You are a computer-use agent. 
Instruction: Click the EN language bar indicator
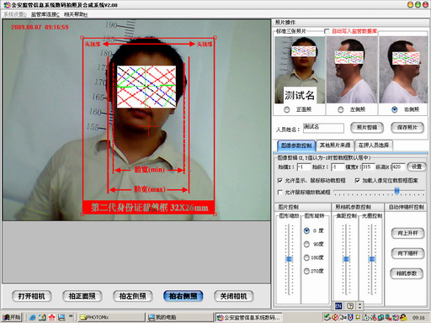pyautogui.click(x=338, y=306)
